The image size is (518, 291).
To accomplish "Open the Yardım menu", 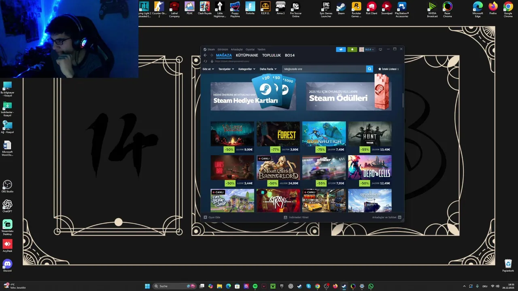I will point(261,49).
